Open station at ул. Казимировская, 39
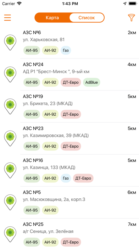139x247 pixels. (x=56, y=135)
